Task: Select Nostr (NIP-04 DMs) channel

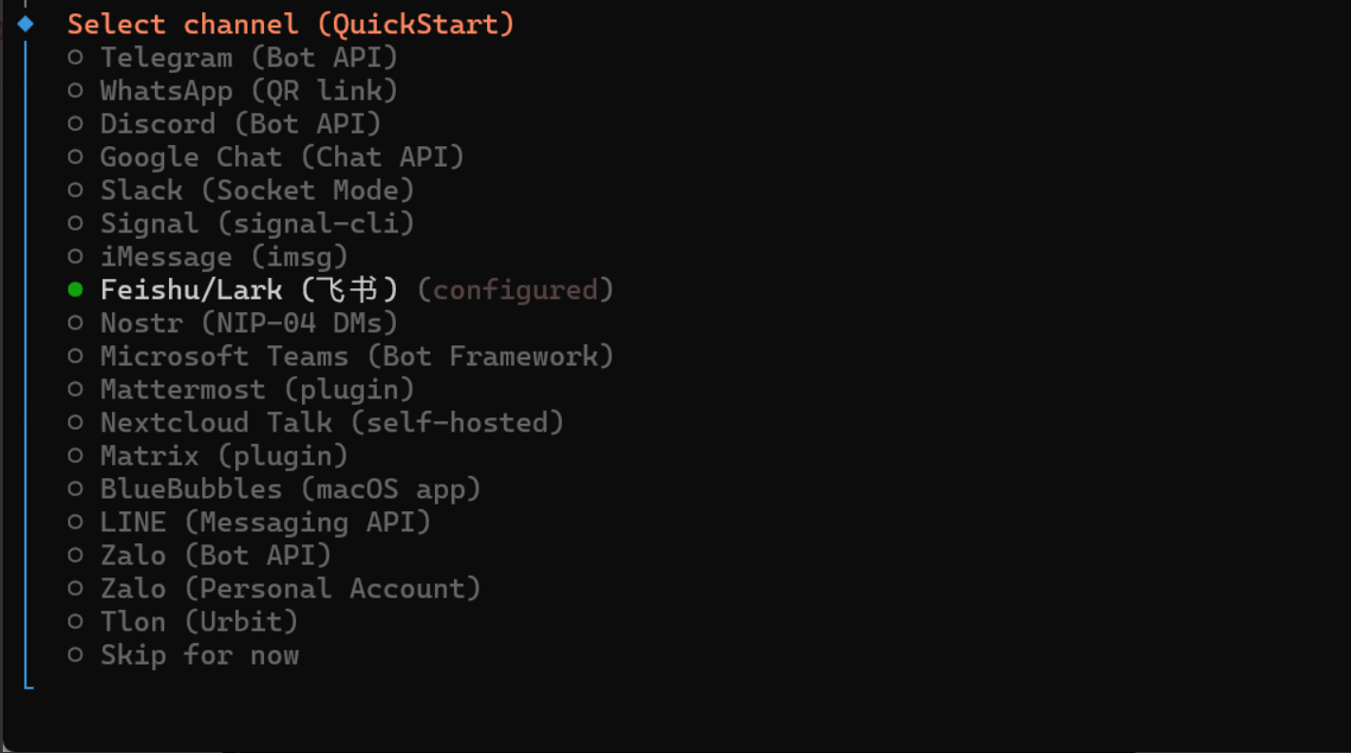Action: point(248,323)
